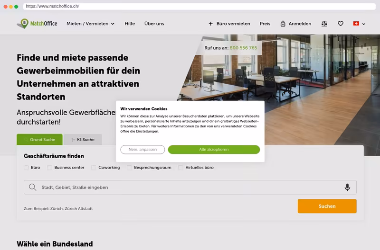The height and width of the screenshot is (250, 380).
Task: Click the Swiss flag language icon
Action: click(356, 23)
